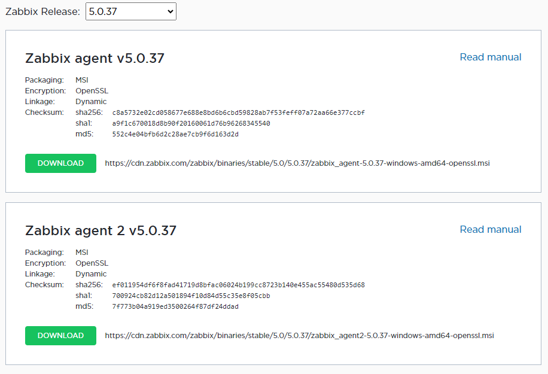The width and height of the screenshot is (548, 374).
Task: Click the Checksum label in Zabbix agent v5.0.37 card
Action: point(44,112)
